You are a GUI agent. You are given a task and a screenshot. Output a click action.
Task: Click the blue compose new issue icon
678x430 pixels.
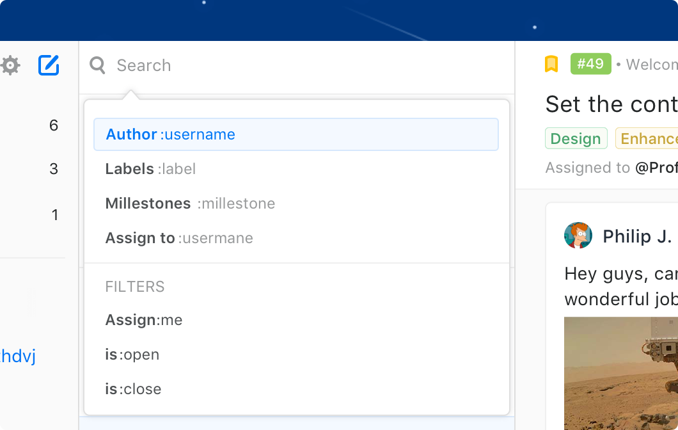pyautogui.click(x=49, y=65)
